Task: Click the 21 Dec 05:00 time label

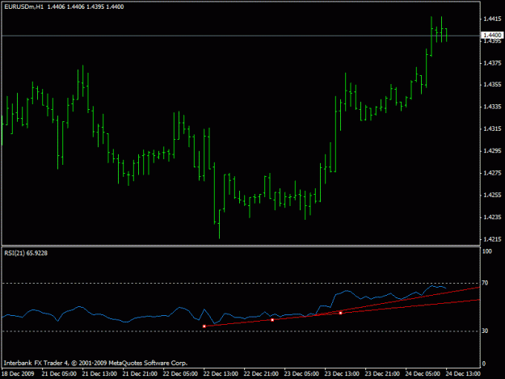Action: pos(59,373)
